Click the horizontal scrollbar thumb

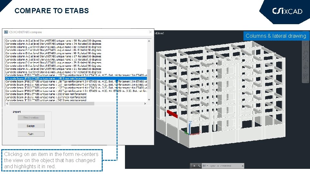click(x=52, y=103)
